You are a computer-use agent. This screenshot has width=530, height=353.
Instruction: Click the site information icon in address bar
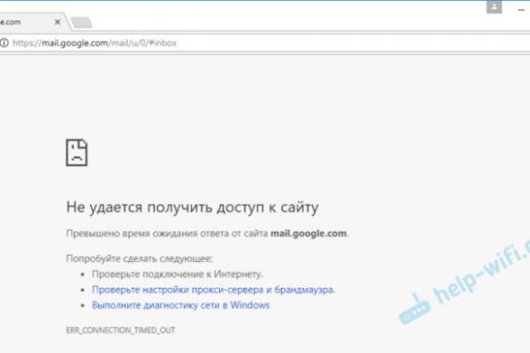click(4, 42)
